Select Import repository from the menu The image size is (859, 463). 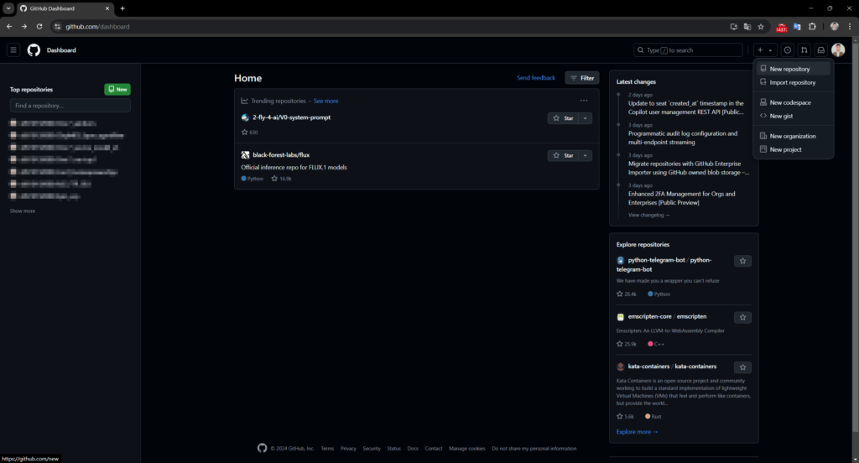pyautogui.click(x=794, y=83)
